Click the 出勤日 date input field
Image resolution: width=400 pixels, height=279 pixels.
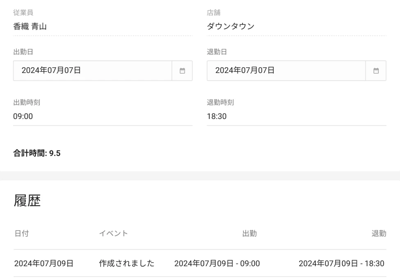click(92, 71)
